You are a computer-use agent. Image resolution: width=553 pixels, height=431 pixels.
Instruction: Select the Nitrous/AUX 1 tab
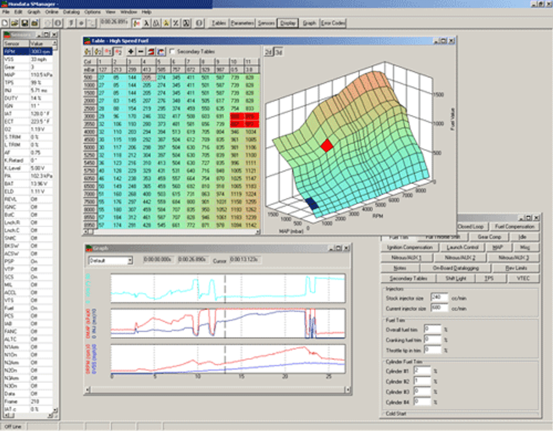(x=406, y=257)
